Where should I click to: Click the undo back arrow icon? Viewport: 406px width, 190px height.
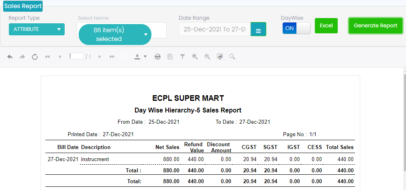[x=10, y=57]
